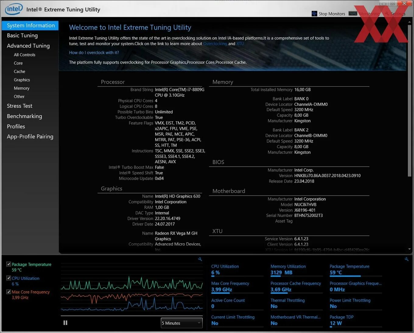Click the Intel logo in title bar
This screenshot has width=414, height=333.
[14, 9]
